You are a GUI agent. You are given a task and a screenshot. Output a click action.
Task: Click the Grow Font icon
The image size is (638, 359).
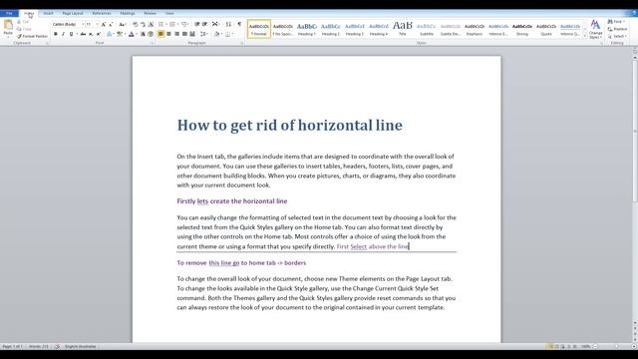103,24
